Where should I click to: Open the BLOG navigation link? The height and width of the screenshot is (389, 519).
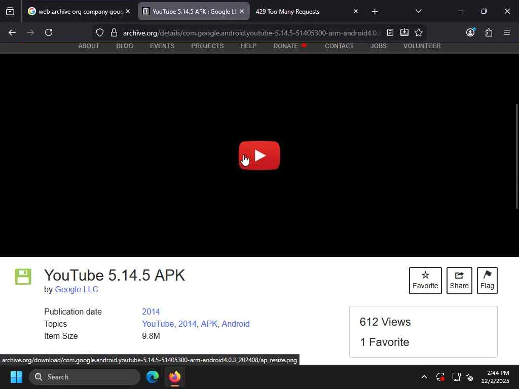(125, 46)
